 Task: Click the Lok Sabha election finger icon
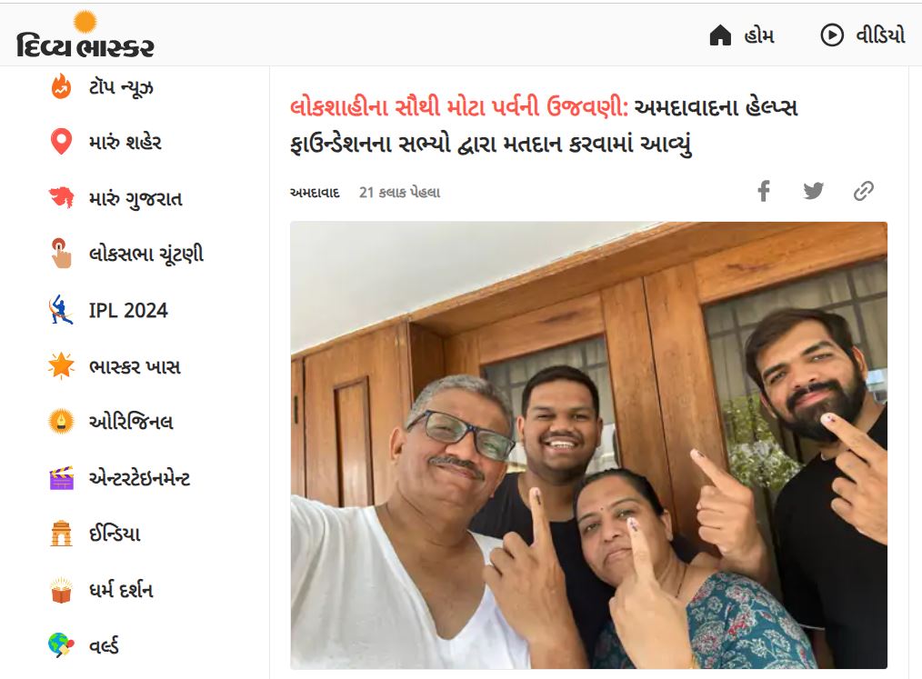coord(61,254)
